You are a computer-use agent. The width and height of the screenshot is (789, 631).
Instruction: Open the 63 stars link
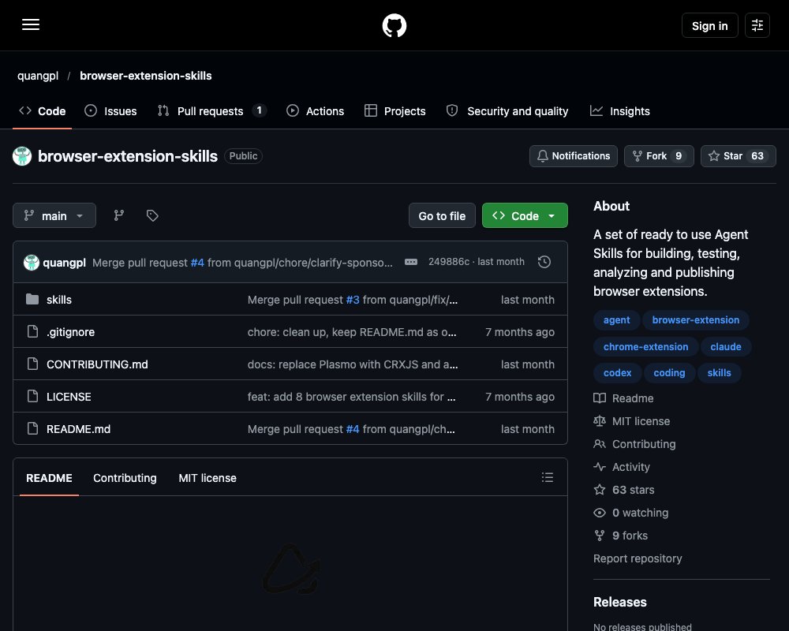[624, 490]
